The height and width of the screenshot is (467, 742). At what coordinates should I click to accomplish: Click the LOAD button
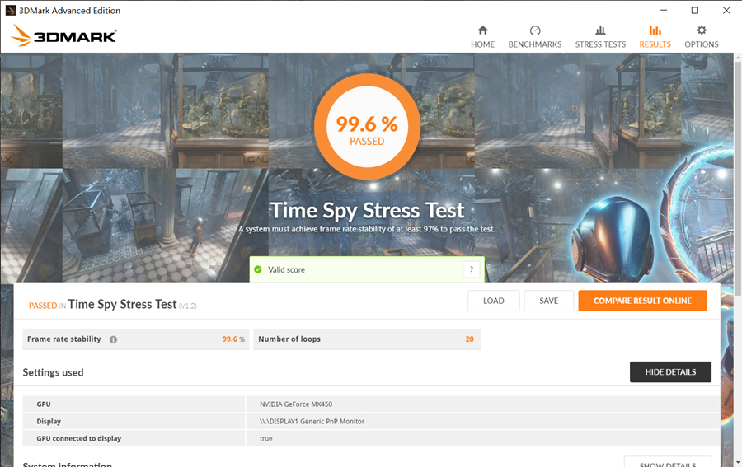(494, 301)
